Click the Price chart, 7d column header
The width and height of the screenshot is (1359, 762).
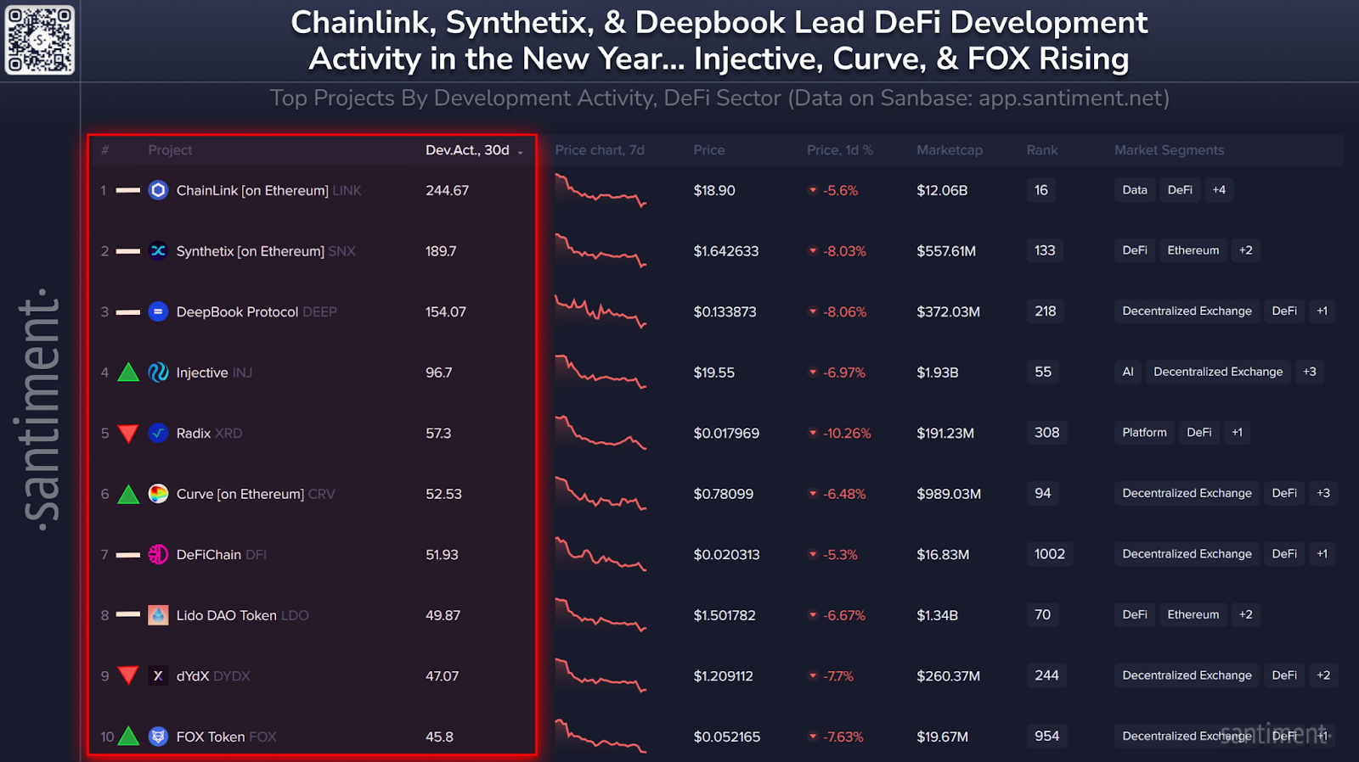[600, 150]
